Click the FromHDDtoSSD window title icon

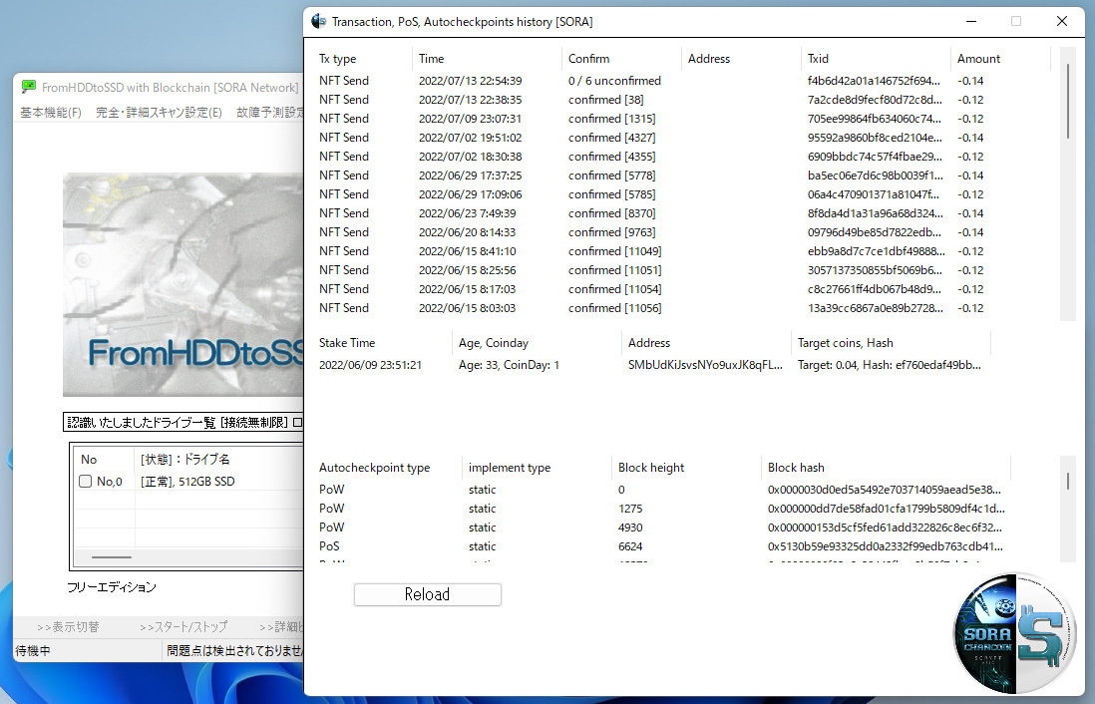coord(29,87)
